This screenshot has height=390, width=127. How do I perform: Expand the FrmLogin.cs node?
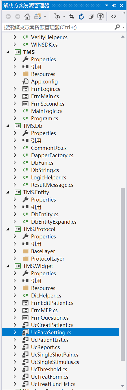pyautogui.click(x=15, y=89)
